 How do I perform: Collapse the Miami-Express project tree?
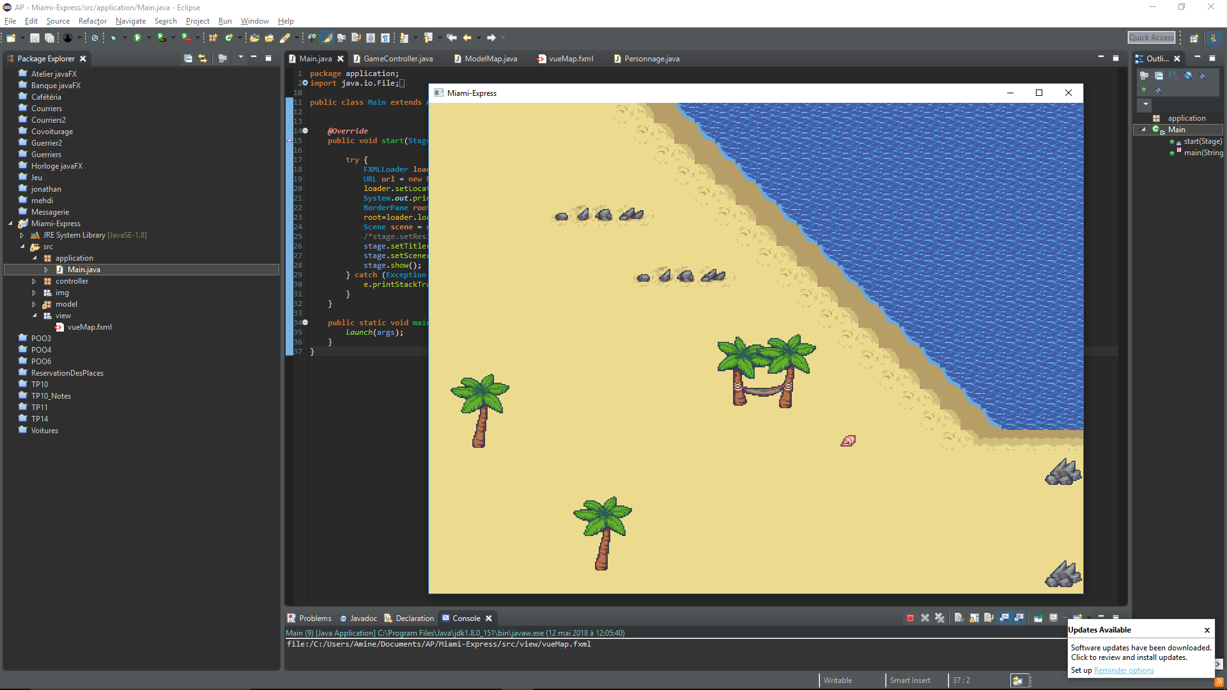(x=10, y=224)
